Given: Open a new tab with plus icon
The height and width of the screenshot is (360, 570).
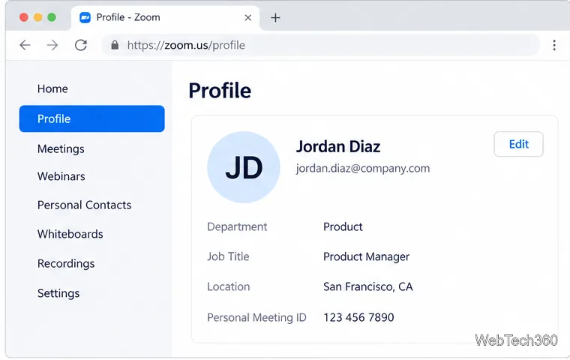Looking at the screenshot, I should [x=275, y=17].
